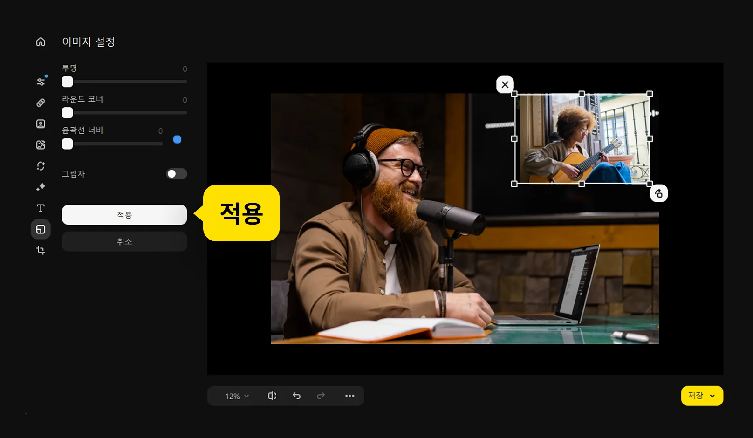This screenshot has width=753, height=438.
Task: Select the guitar player overlay image
Action: pos(582,139)
